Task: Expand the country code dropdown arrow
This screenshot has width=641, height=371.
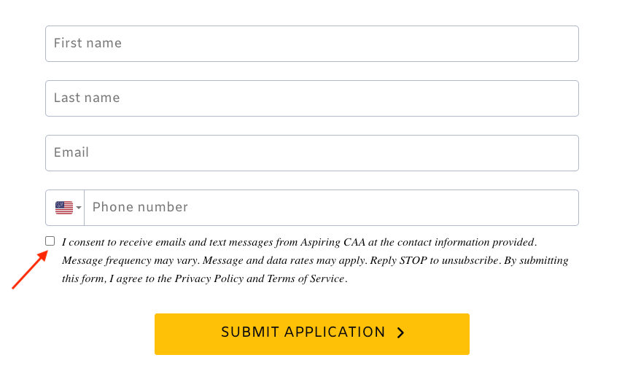Action: (x=79, y=208)
